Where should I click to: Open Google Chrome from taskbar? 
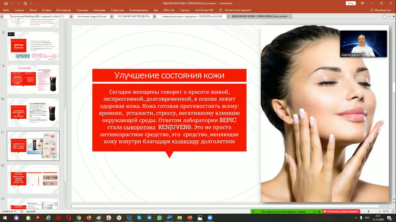pyautogui.click(x=79, y=218)
